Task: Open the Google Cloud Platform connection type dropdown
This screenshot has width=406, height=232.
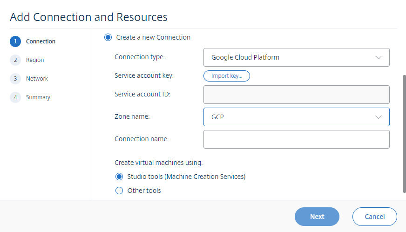Action: tap(296, 58)
